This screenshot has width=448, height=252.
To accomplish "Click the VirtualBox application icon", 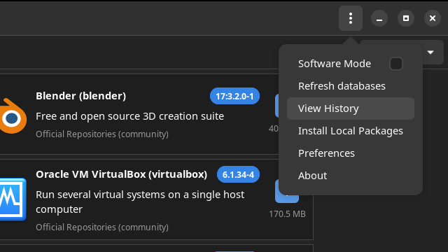I will pyautogui.click(x=13, y=199).
